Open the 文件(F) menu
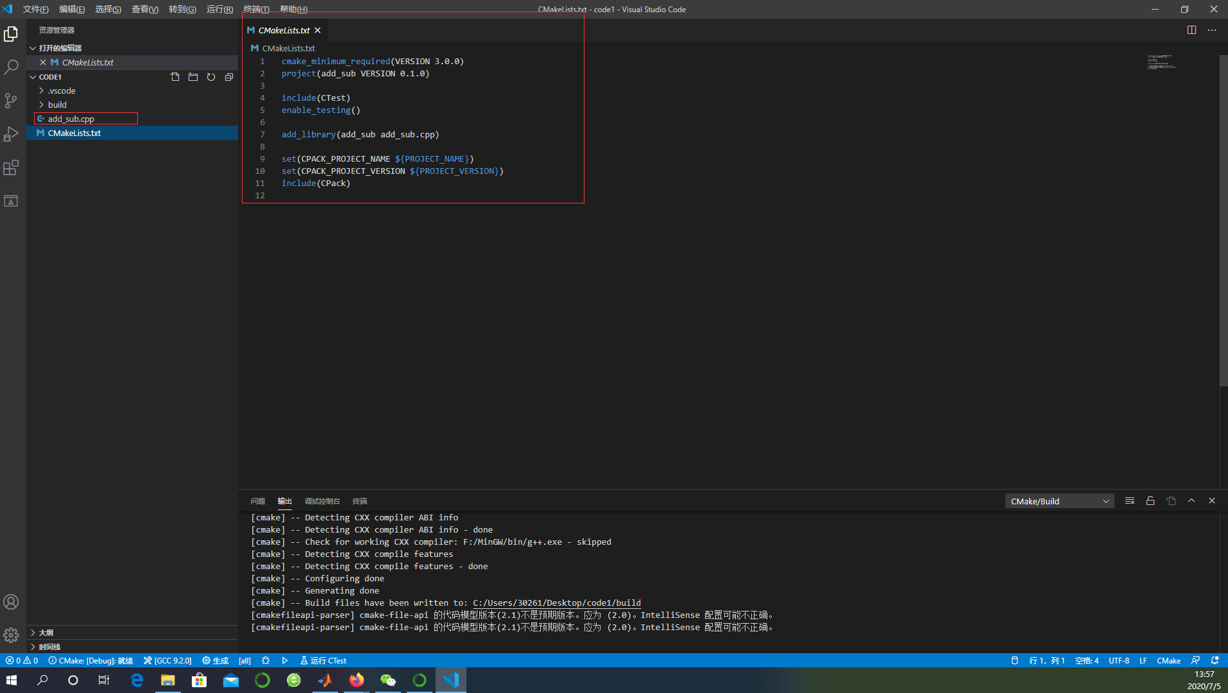Viewport: 1228px width, 693px height. click(36, 9)
